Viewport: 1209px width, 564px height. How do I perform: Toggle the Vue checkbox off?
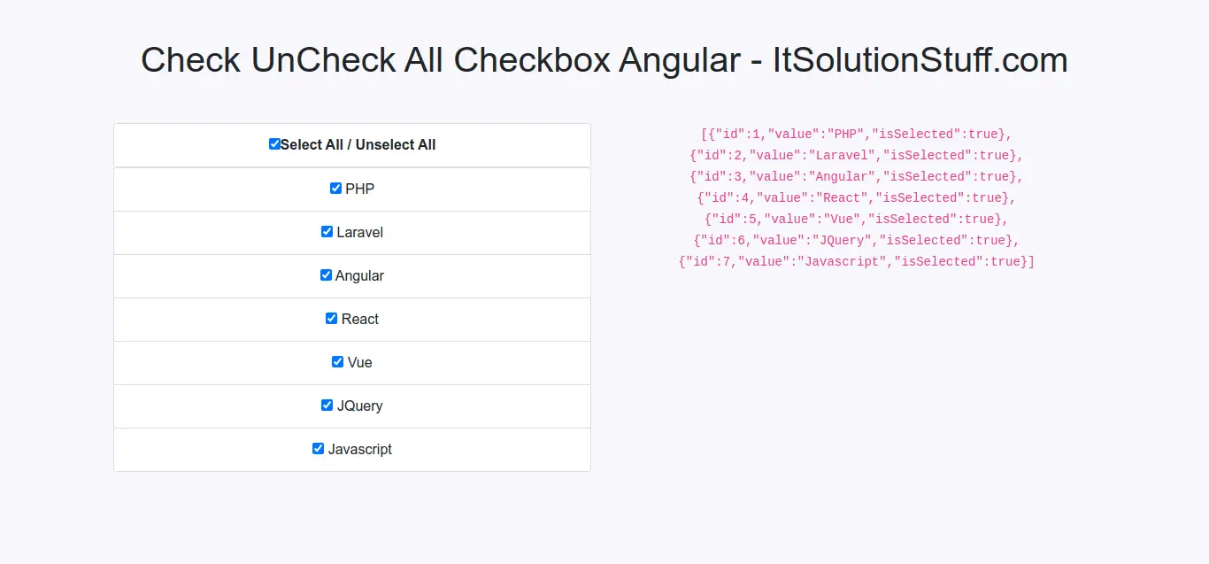[x=337, y=361]
